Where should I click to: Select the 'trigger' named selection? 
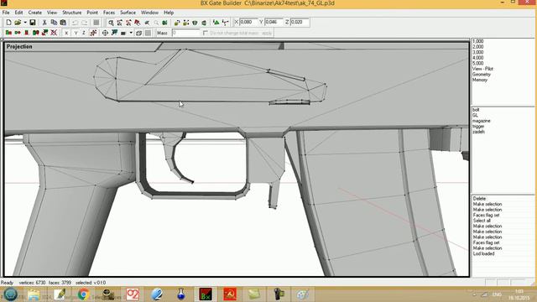[478, 126]
